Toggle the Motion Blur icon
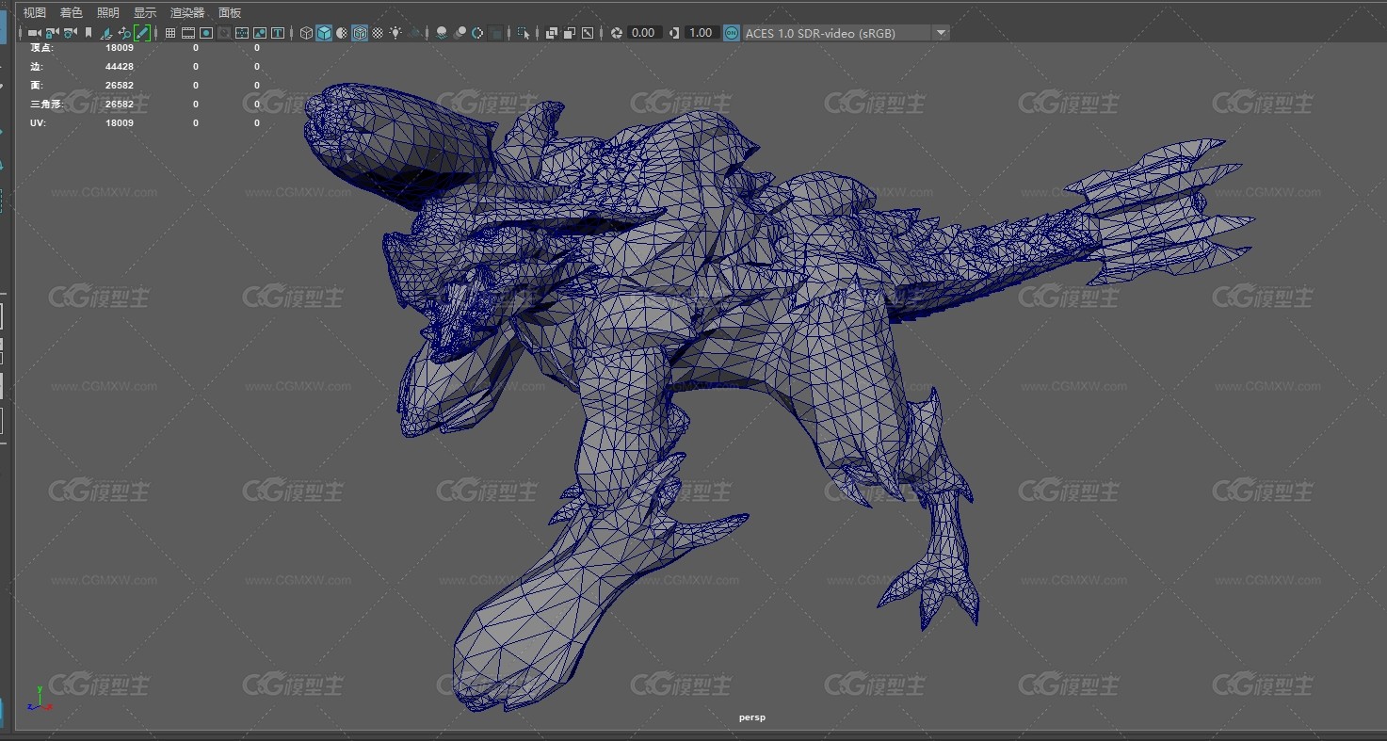Screen dimensions: 1387x741 point(460,33)
